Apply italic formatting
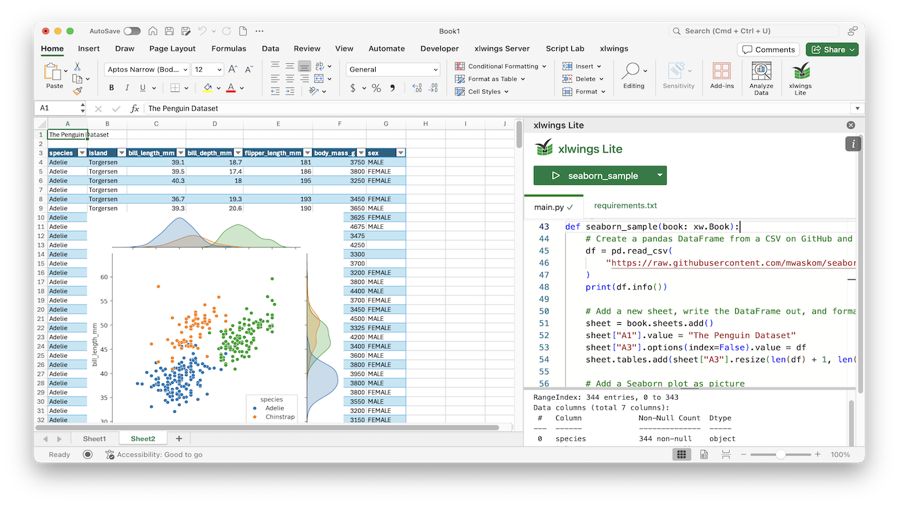Screen dimensions: 899x505 (127, 88)
